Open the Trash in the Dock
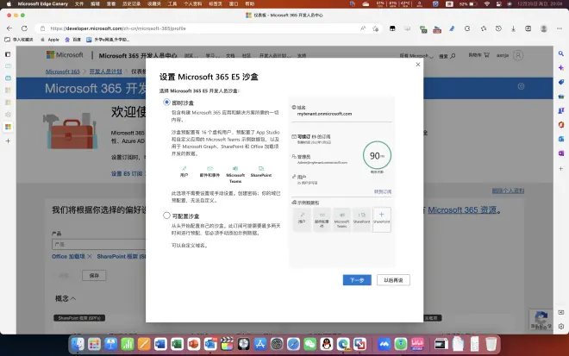569x356 pixels. 491,344
